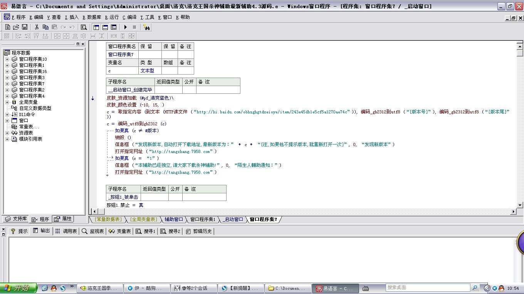
Task: Open the 工具 menu
Action: 147,17
